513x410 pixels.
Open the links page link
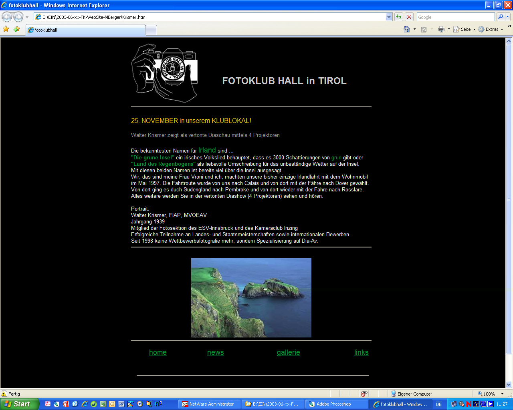tap(362, 352)
